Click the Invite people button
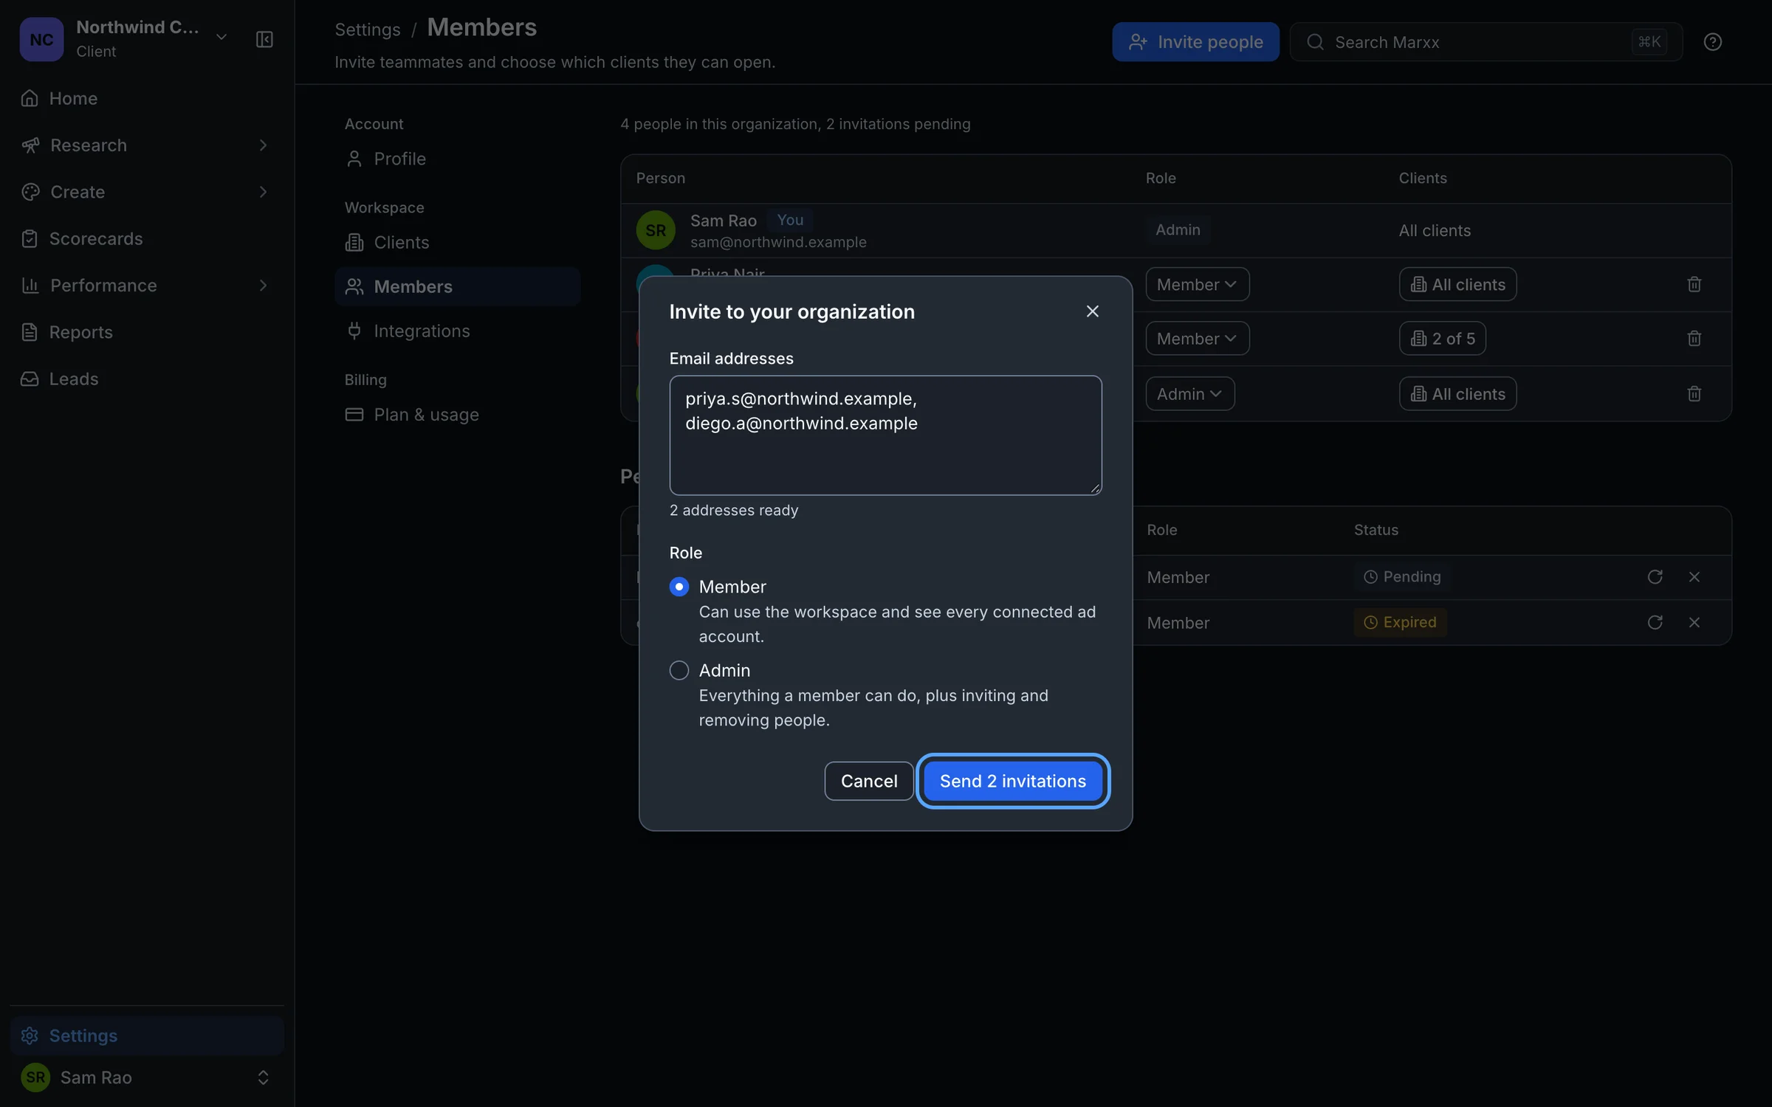 [x=1195, y=42]
